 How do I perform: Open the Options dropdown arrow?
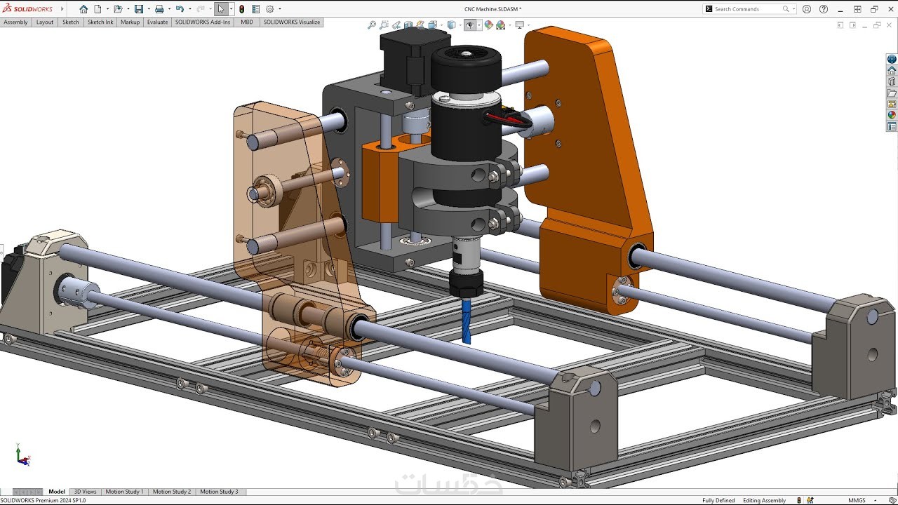pos(279,9)
